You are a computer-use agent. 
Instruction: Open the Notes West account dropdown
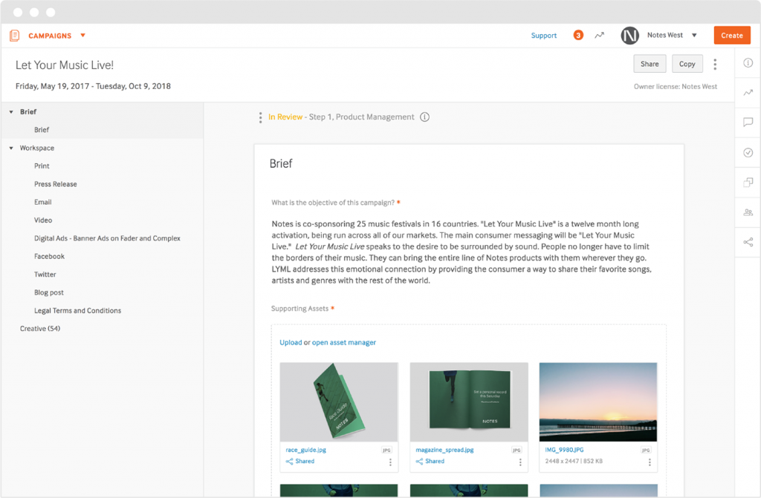pyautogui.click(x=694, y=35)
